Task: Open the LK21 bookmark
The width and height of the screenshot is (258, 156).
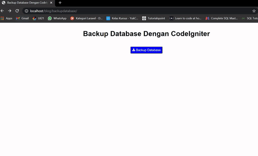Action: (38, 18)
